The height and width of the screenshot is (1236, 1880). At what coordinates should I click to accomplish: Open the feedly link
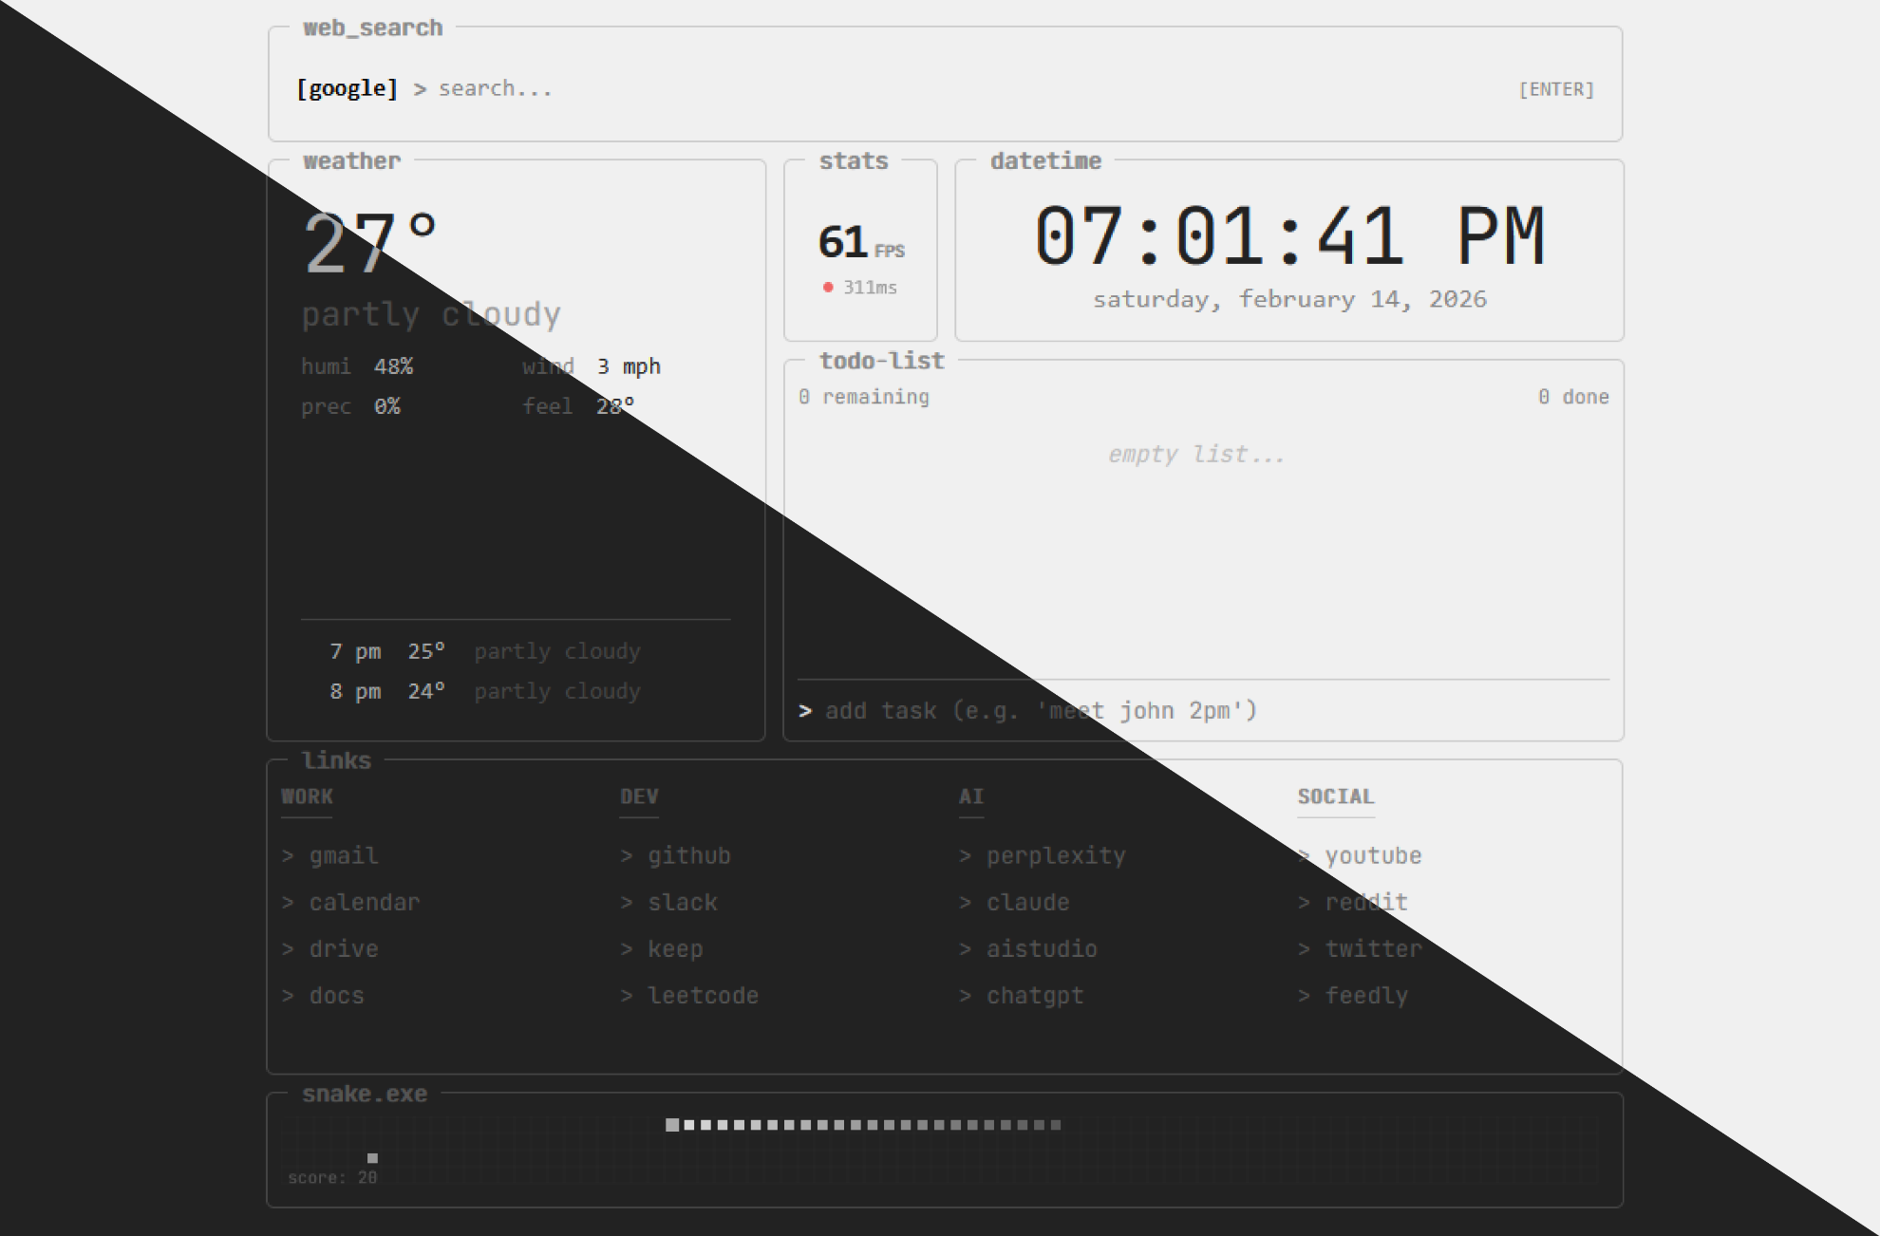point(1366,995)
